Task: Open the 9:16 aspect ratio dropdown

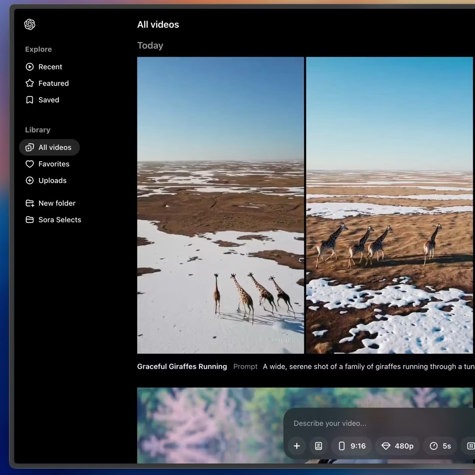Action: tap(352, 446)
